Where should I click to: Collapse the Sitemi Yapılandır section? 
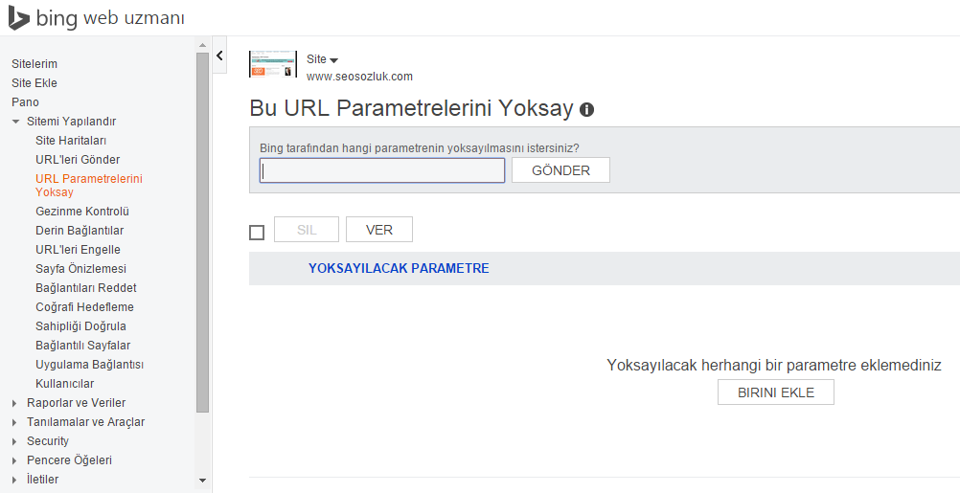tap(15, 122)
